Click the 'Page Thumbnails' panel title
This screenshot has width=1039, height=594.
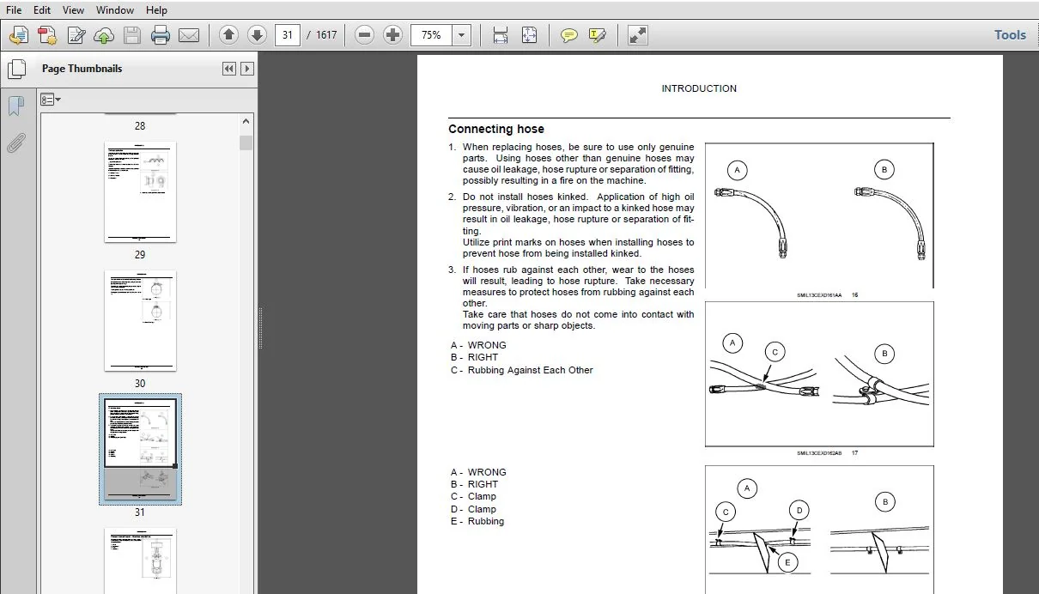point(82,69)
